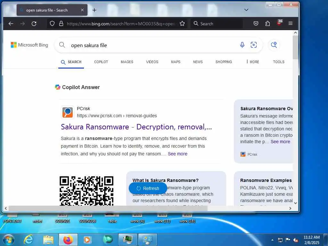Viewport: 328px width, 246px height.
Task: Click the Action Center flag tray icon
Action: click(288, 240)
